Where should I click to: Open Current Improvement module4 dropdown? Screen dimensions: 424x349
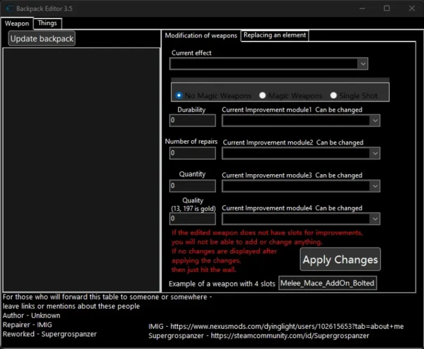[x=375, y=218]
